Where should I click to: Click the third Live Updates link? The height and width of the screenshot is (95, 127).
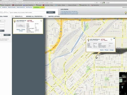point(69,14)
